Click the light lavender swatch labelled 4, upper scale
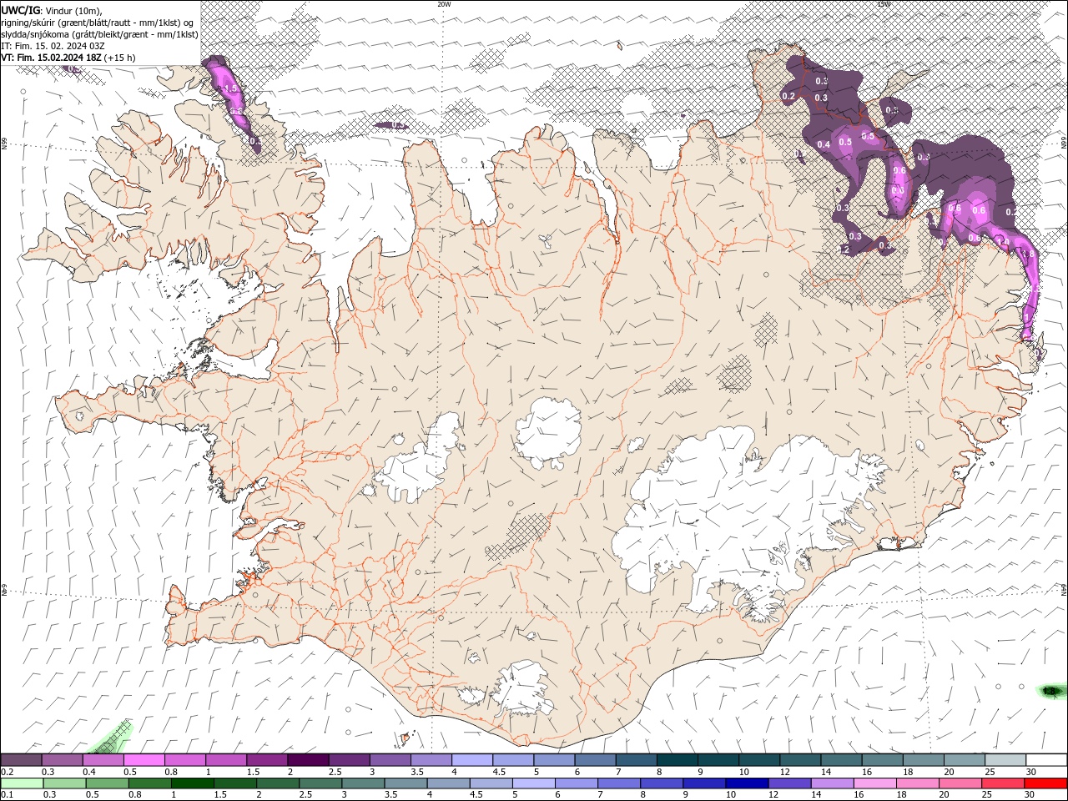Screen dimensions: 1068x801 (x=471, y=760)
